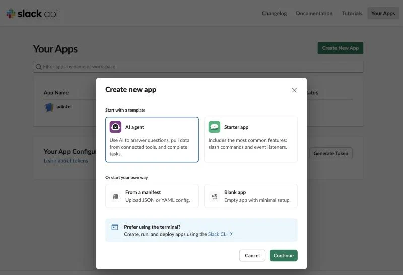Click the adintel app icon
Image resolution: width=403 pixels, height=275 pixels.
click(49, 107)
